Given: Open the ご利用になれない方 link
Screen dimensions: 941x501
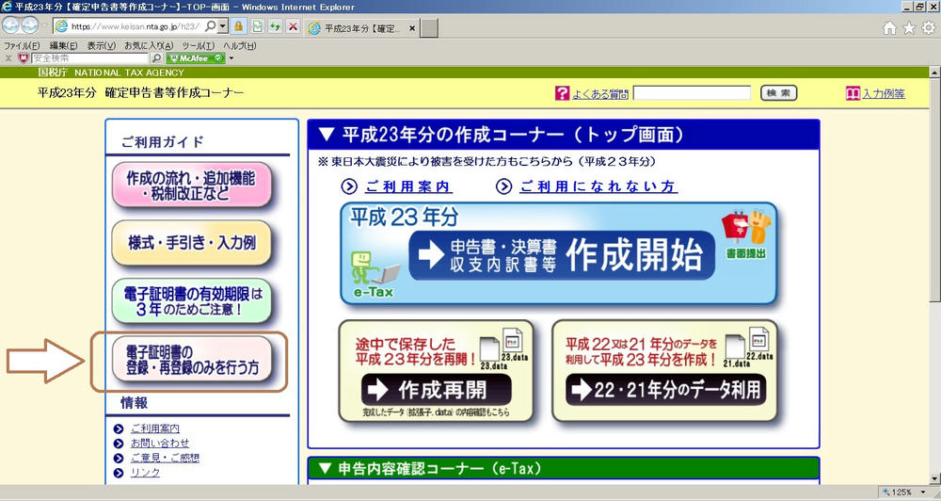Looking at the screenshot, I should click(598, 186).
